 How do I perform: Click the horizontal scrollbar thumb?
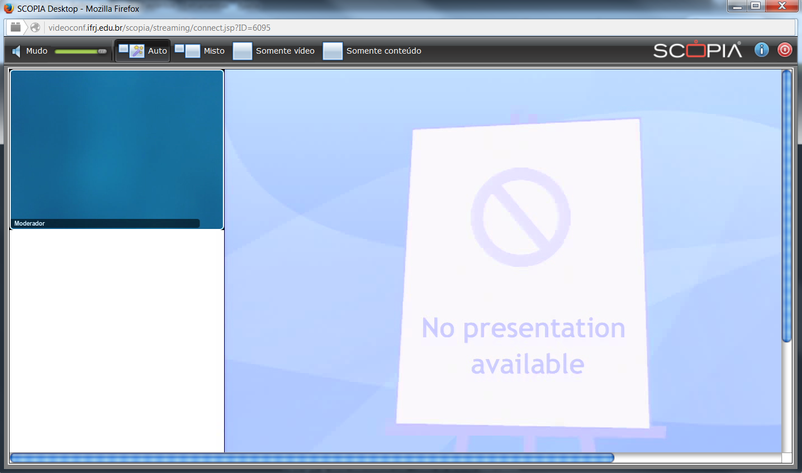(312, 458)
